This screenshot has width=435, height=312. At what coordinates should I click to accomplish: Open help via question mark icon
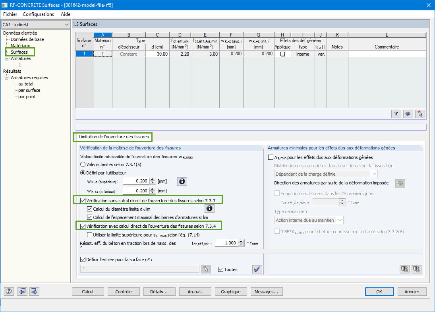(x=9, y=291)
